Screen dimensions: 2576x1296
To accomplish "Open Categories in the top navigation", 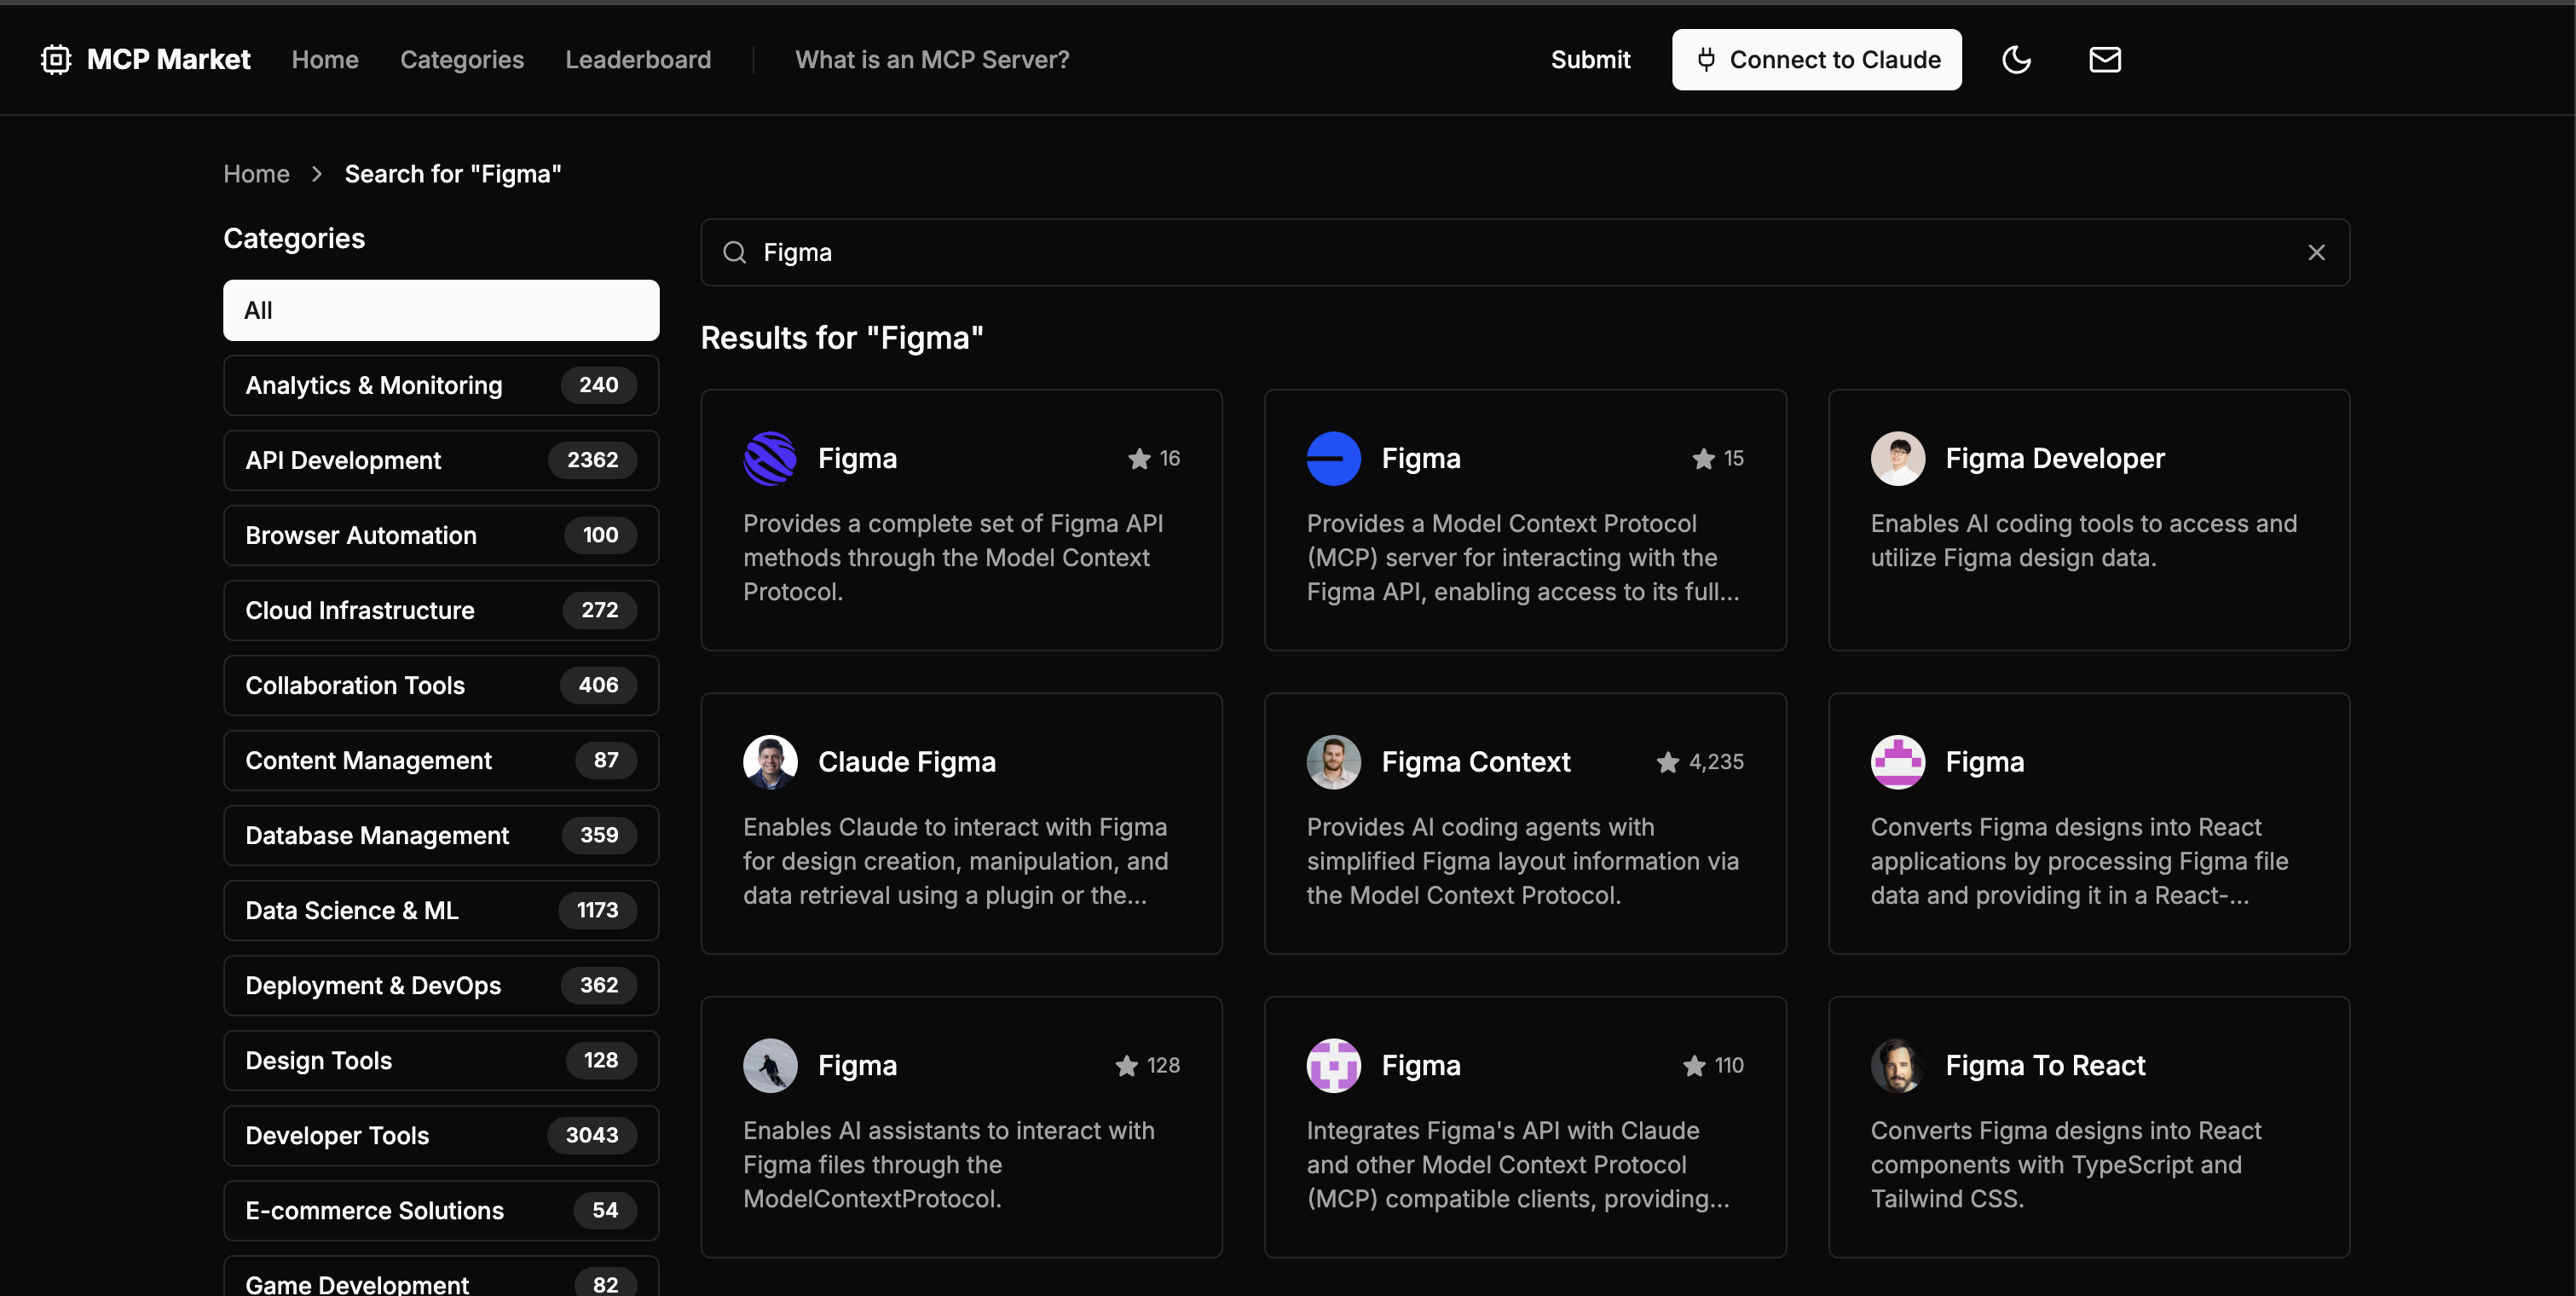I will click(x=462, y=60).
